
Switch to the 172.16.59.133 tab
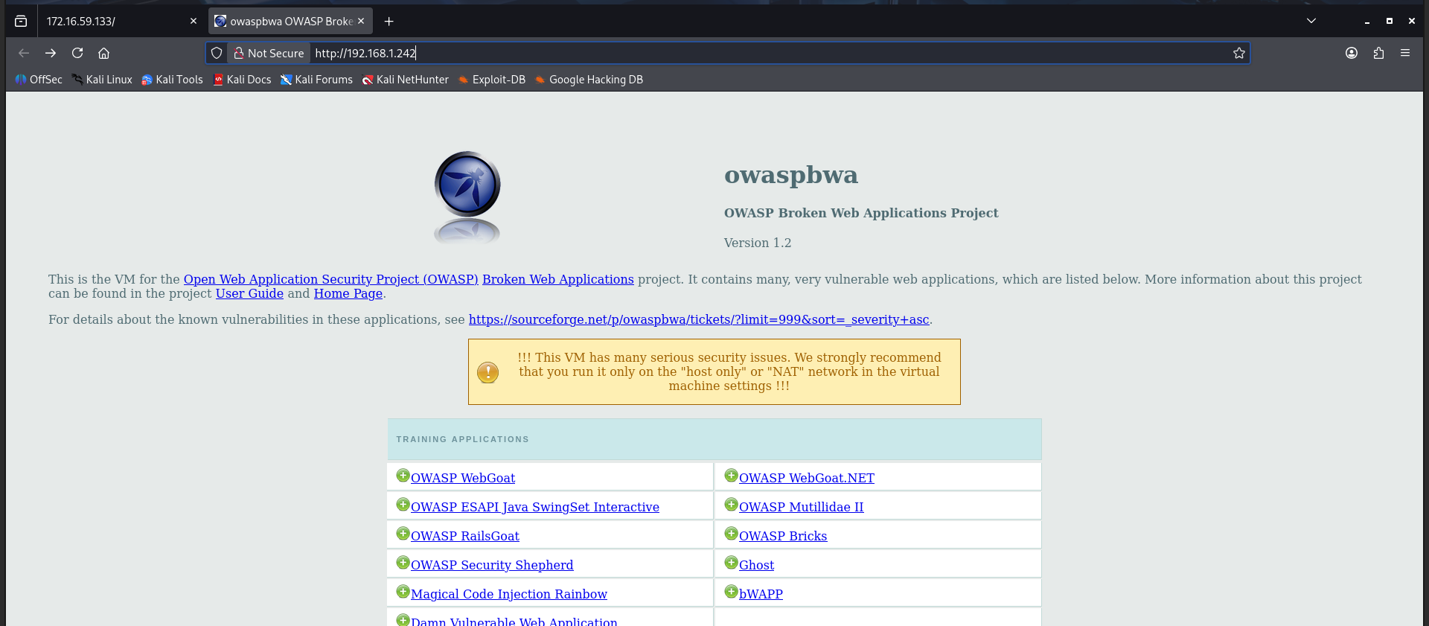point(121,21)
